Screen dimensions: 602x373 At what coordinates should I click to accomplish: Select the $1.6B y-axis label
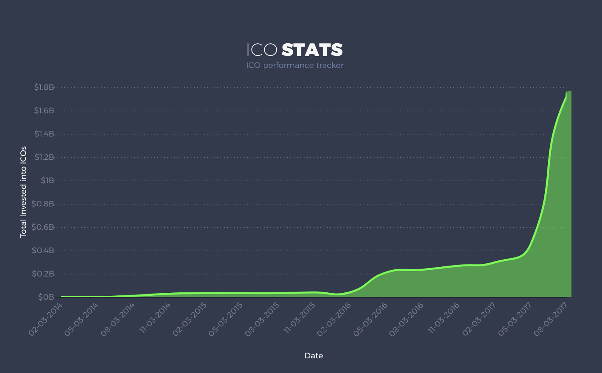[44, 111]
